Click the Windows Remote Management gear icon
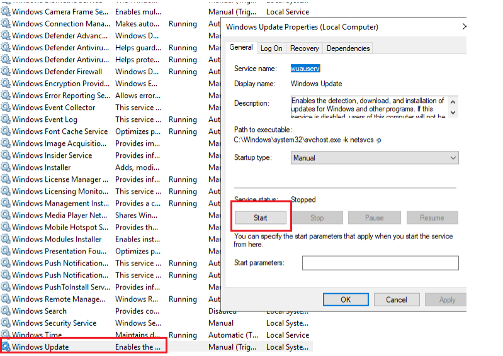Screen dimensions: 503x356 (x=6, y=299)
